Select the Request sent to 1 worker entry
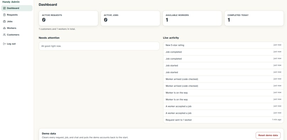The image size is (287, 140). [x=223, y=120]
